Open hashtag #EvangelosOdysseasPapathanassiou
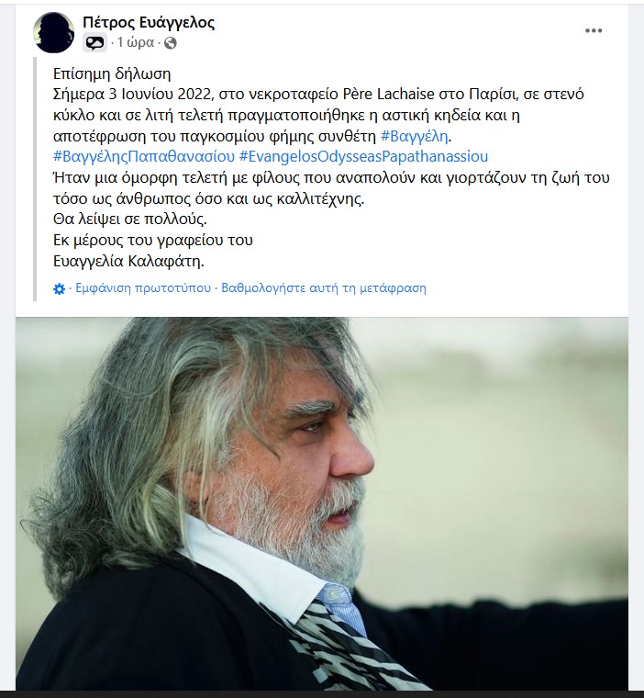Image resolution: width=644 pixels, height=698 pixels. pos(363,156)
